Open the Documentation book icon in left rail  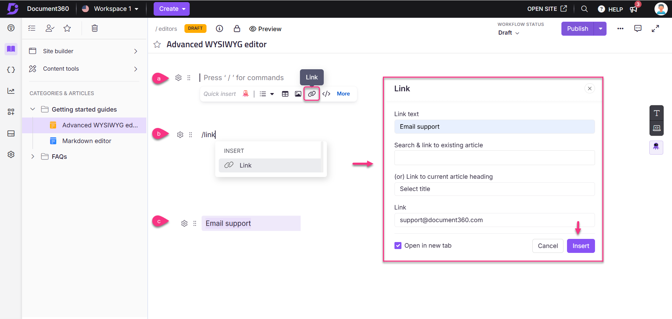click(11, 49)
